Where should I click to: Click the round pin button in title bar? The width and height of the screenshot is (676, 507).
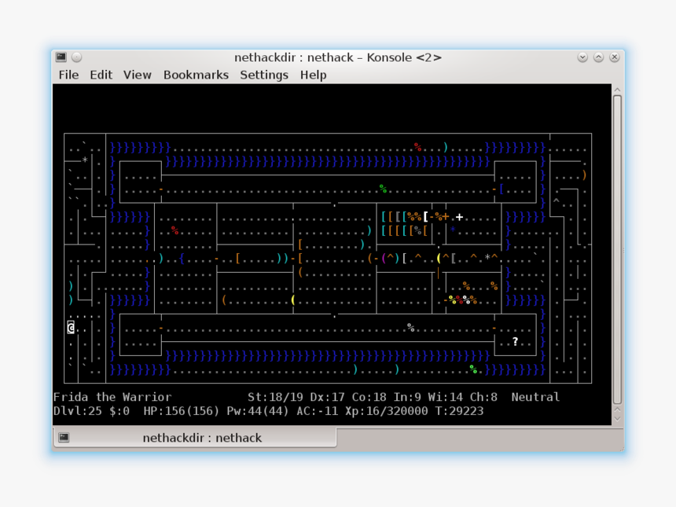[77, 57]
